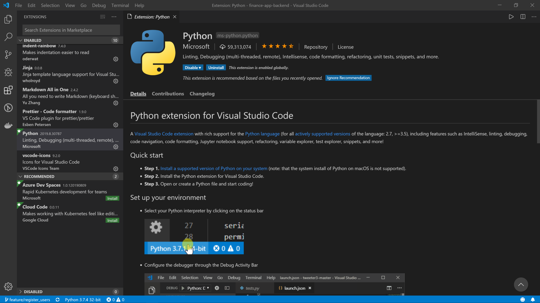Click the Split Editor icon in toolbar
This screenshot has height=303, width=540.
523,17
